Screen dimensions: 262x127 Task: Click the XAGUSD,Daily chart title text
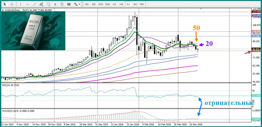pyautogui.click(x=13, y=10)
